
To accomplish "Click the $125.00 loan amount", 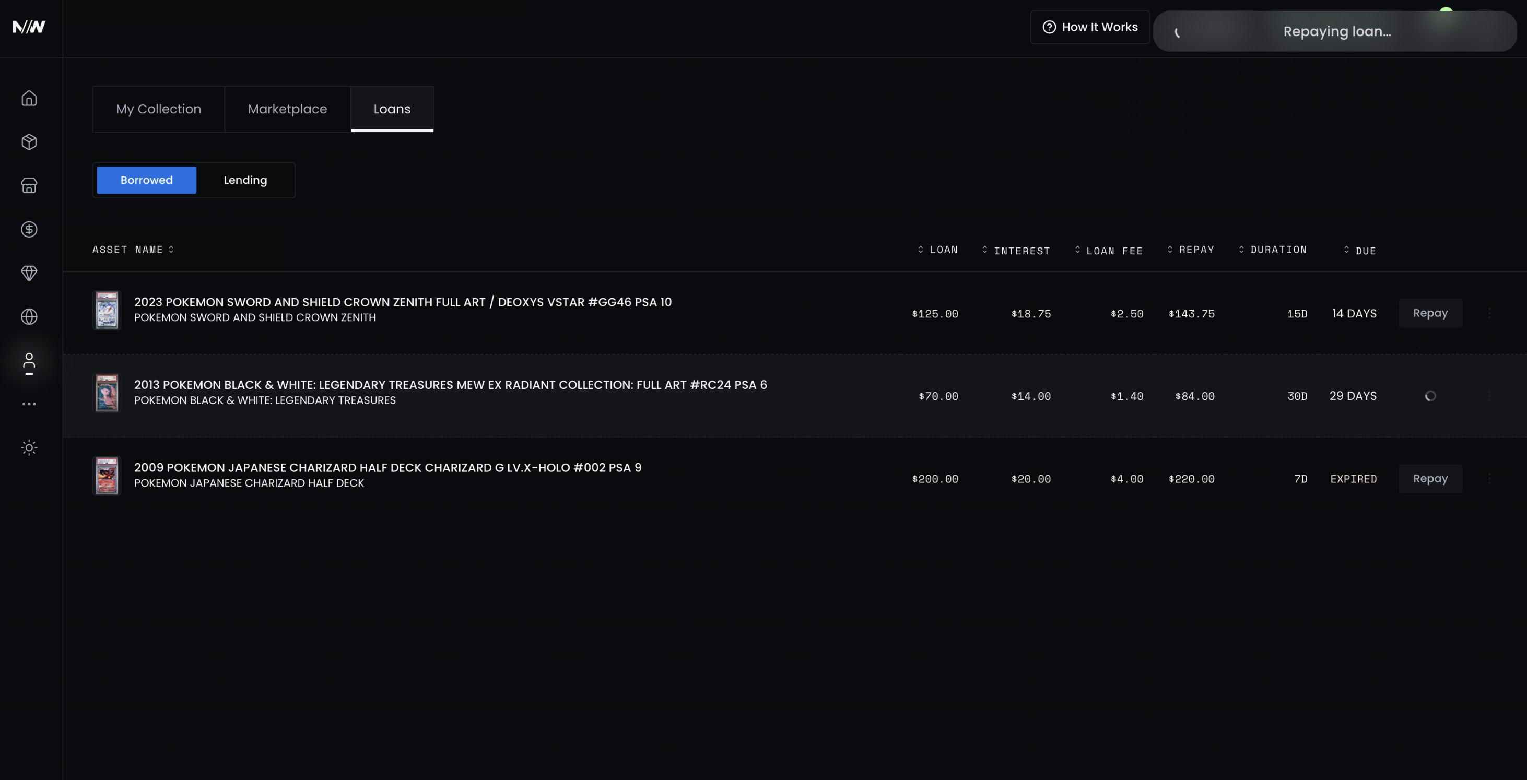I will (935, 314).
